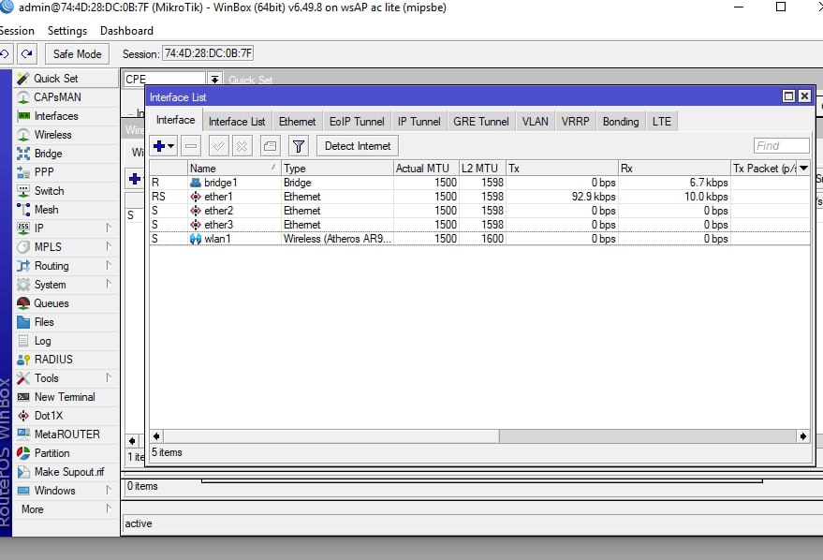823x560 pixels.
Task: Switch to Interface List tab
Action: [x=237, y=122]
